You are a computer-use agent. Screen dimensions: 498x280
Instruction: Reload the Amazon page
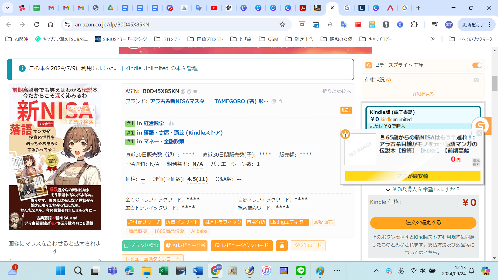tap(37, 24)
